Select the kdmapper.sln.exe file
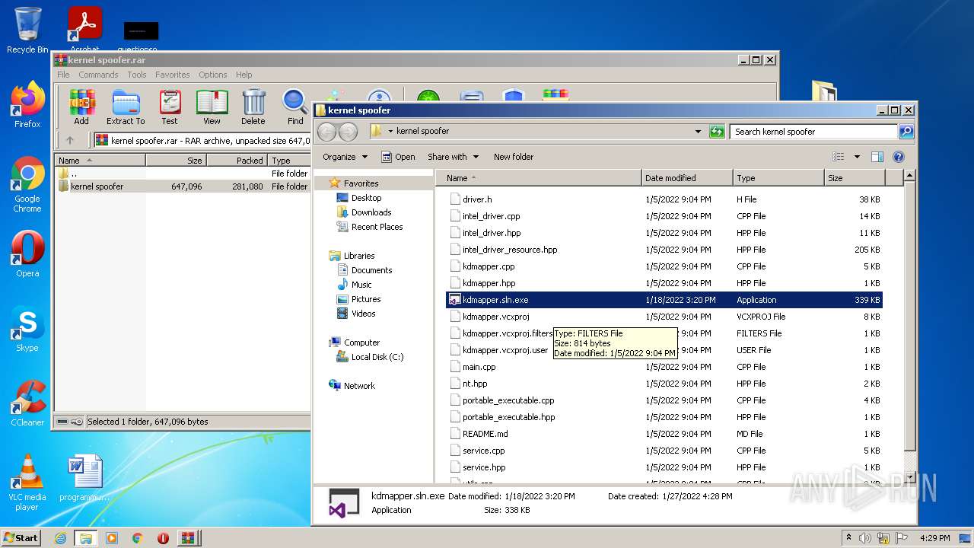The width and height of the screenshot is (974, 548). pyautogui.click(x=664, y=300)
